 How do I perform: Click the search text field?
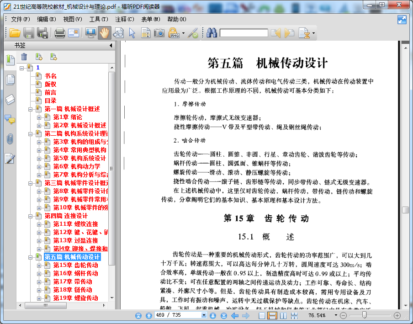point(244,33)
